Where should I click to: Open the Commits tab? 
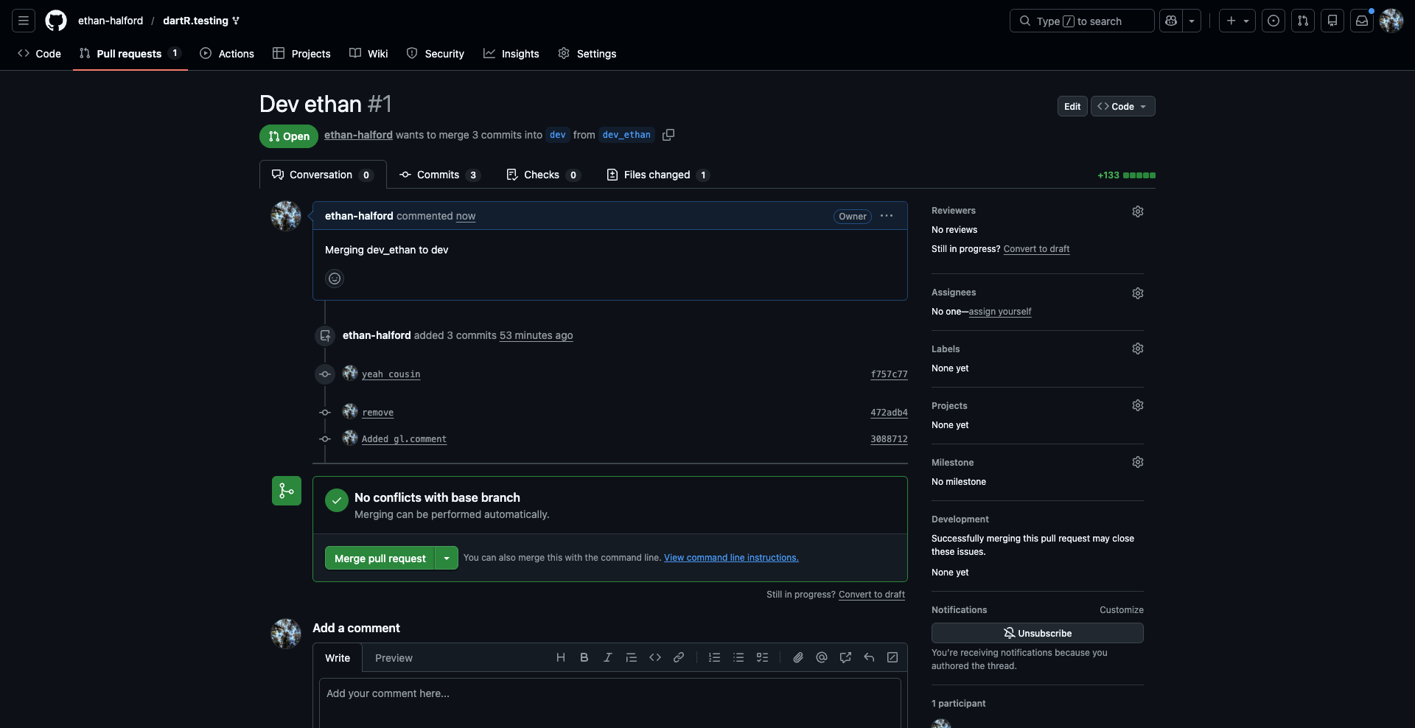point(439,175)
